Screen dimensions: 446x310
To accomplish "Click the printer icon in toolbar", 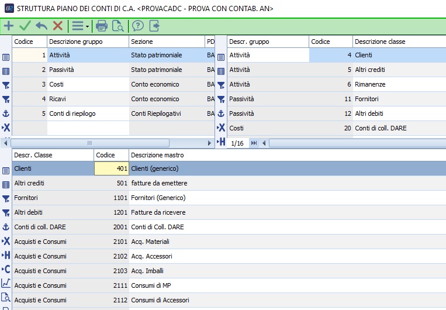I will click(x=102, y=26).
